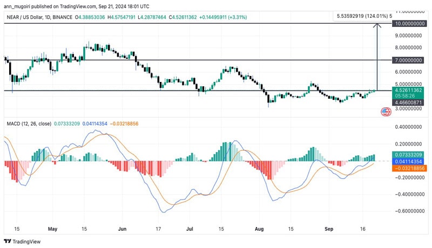This screenshot has height=248, width=432.
Task: Click the US flag events icon
Action: click(x=386, y=112)
